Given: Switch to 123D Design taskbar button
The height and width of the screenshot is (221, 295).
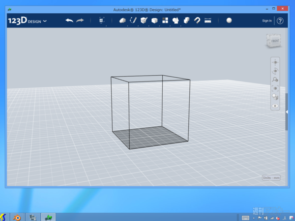Looking at the screenshot, I should click(x=48, y=218).
